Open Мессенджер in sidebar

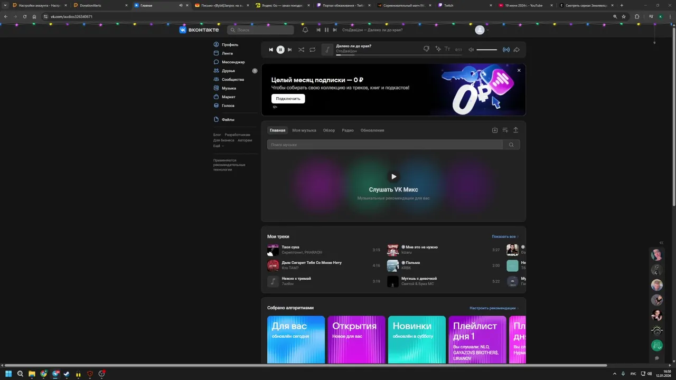(x=229, y=62)
